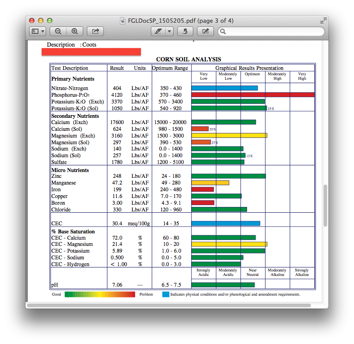Expand the highlight color dropdown arrow
The width and height of the screenshot is (354, 344).
pos(169,31)
